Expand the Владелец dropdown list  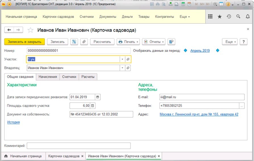(122, 68)
